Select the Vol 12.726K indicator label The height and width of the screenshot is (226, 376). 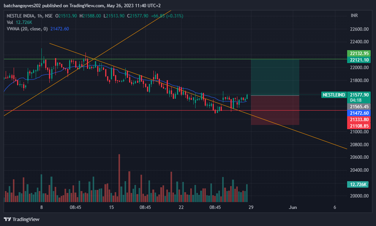coord(19,22)
